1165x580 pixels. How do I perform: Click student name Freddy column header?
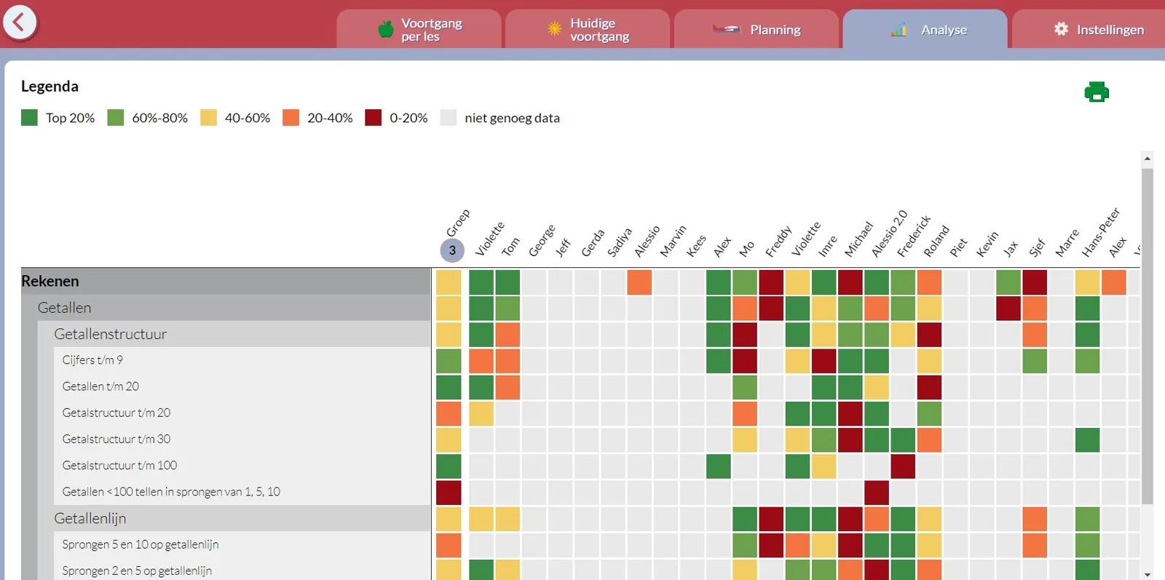click(778, 242)
